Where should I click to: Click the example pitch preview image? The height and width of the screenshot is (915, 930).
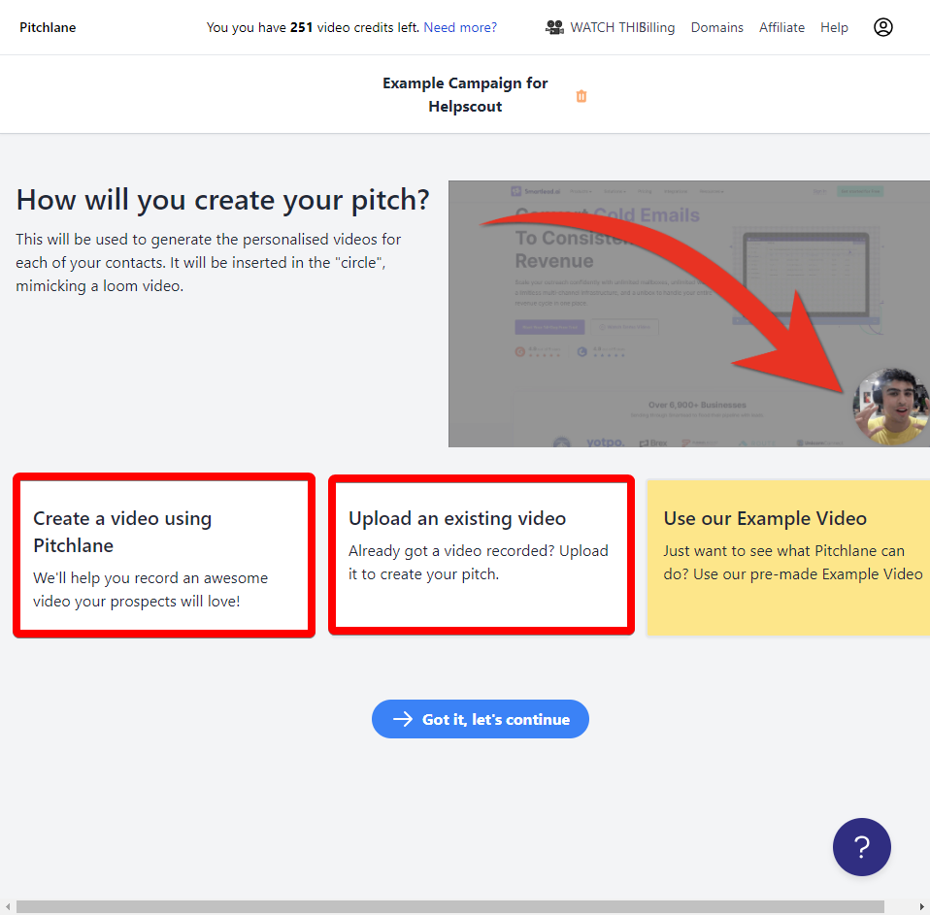tap(688, 313)
